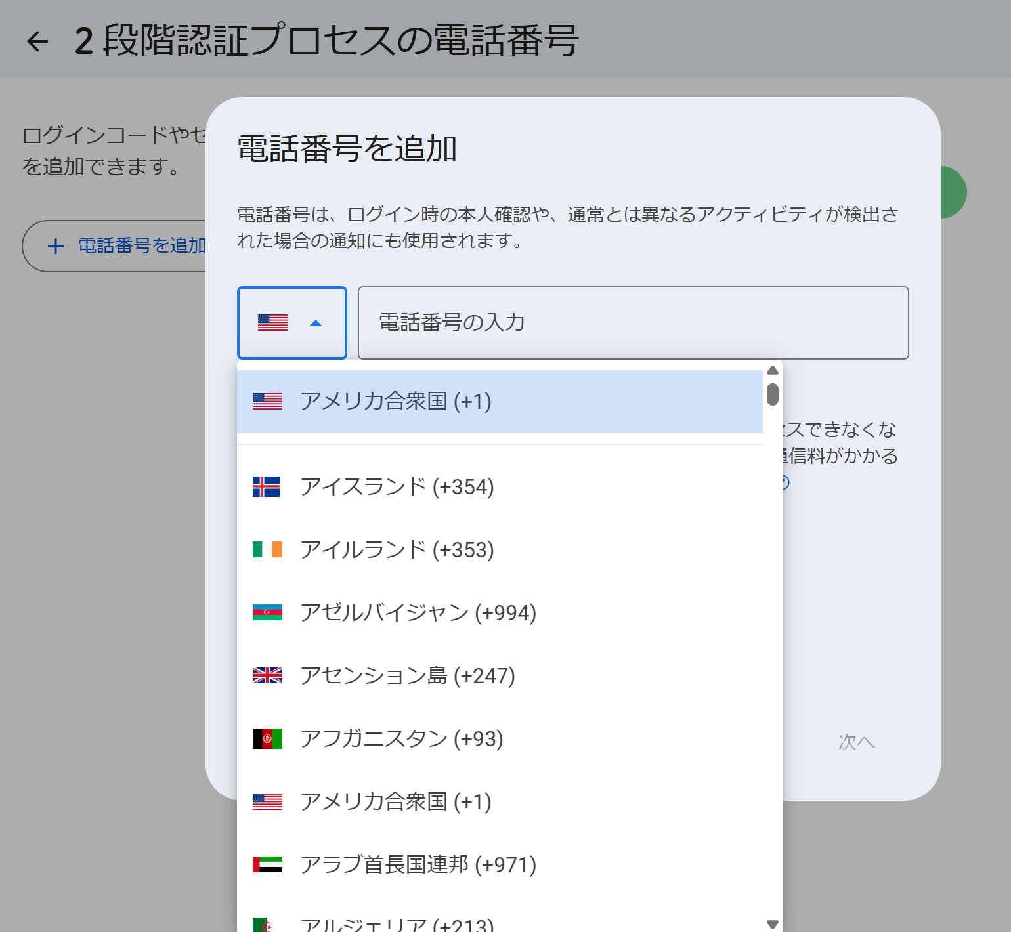Click the scroll down arrow in the country list
1011x932 pixels.
(773, 924)
